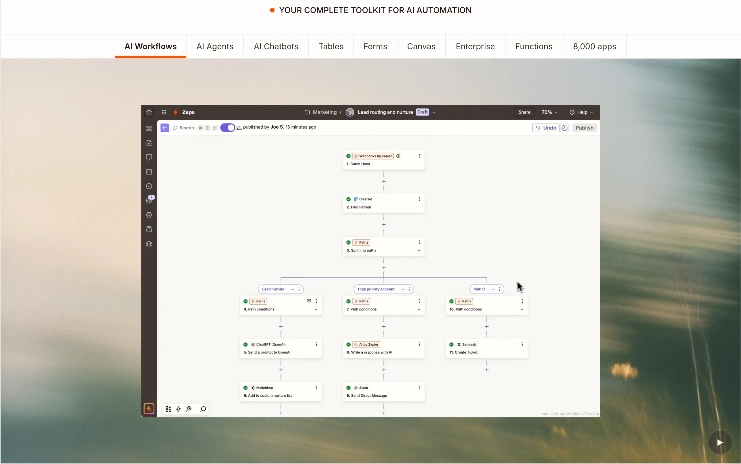Click the Share button

pos(524,112)
